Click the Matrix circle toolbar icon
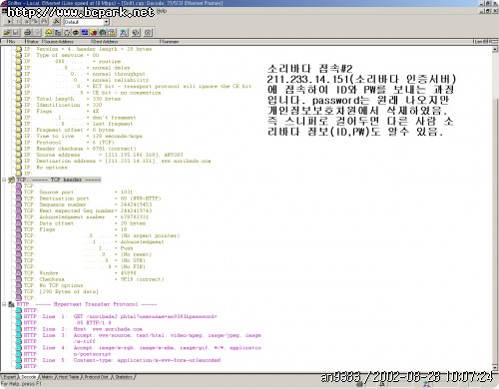 [x=67, y=32]
